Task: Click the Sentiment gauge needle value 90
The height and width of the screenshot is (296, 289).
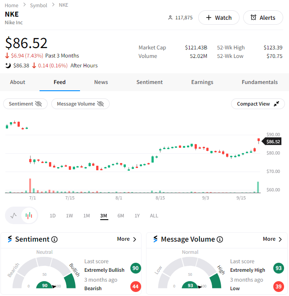Action: [44, 285]
